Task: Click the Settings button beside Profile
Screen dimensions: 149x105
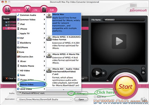Action: [81, 93]
